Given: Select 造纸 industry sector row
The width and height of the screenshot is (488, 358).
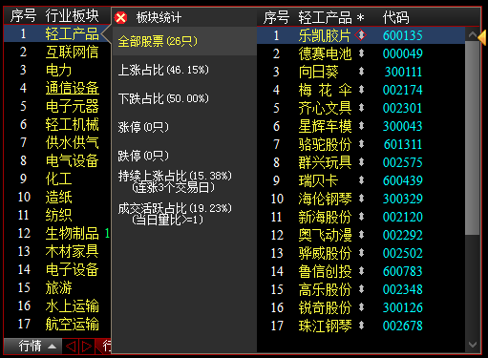Looking at the screenshot, I should click(x=57, y=197).
